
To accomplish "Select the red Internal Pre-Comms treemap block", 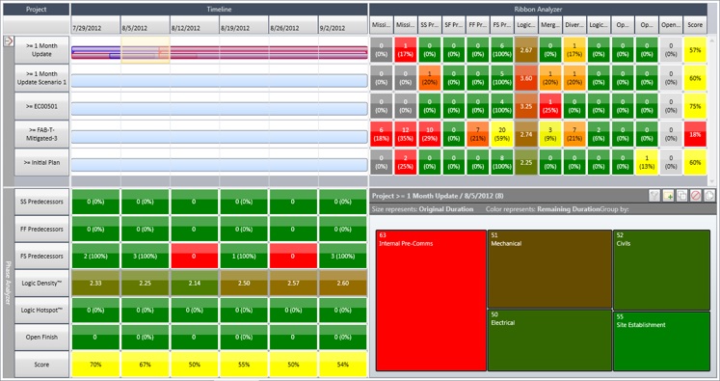I will pyautogui.click(x=431, y=301).
